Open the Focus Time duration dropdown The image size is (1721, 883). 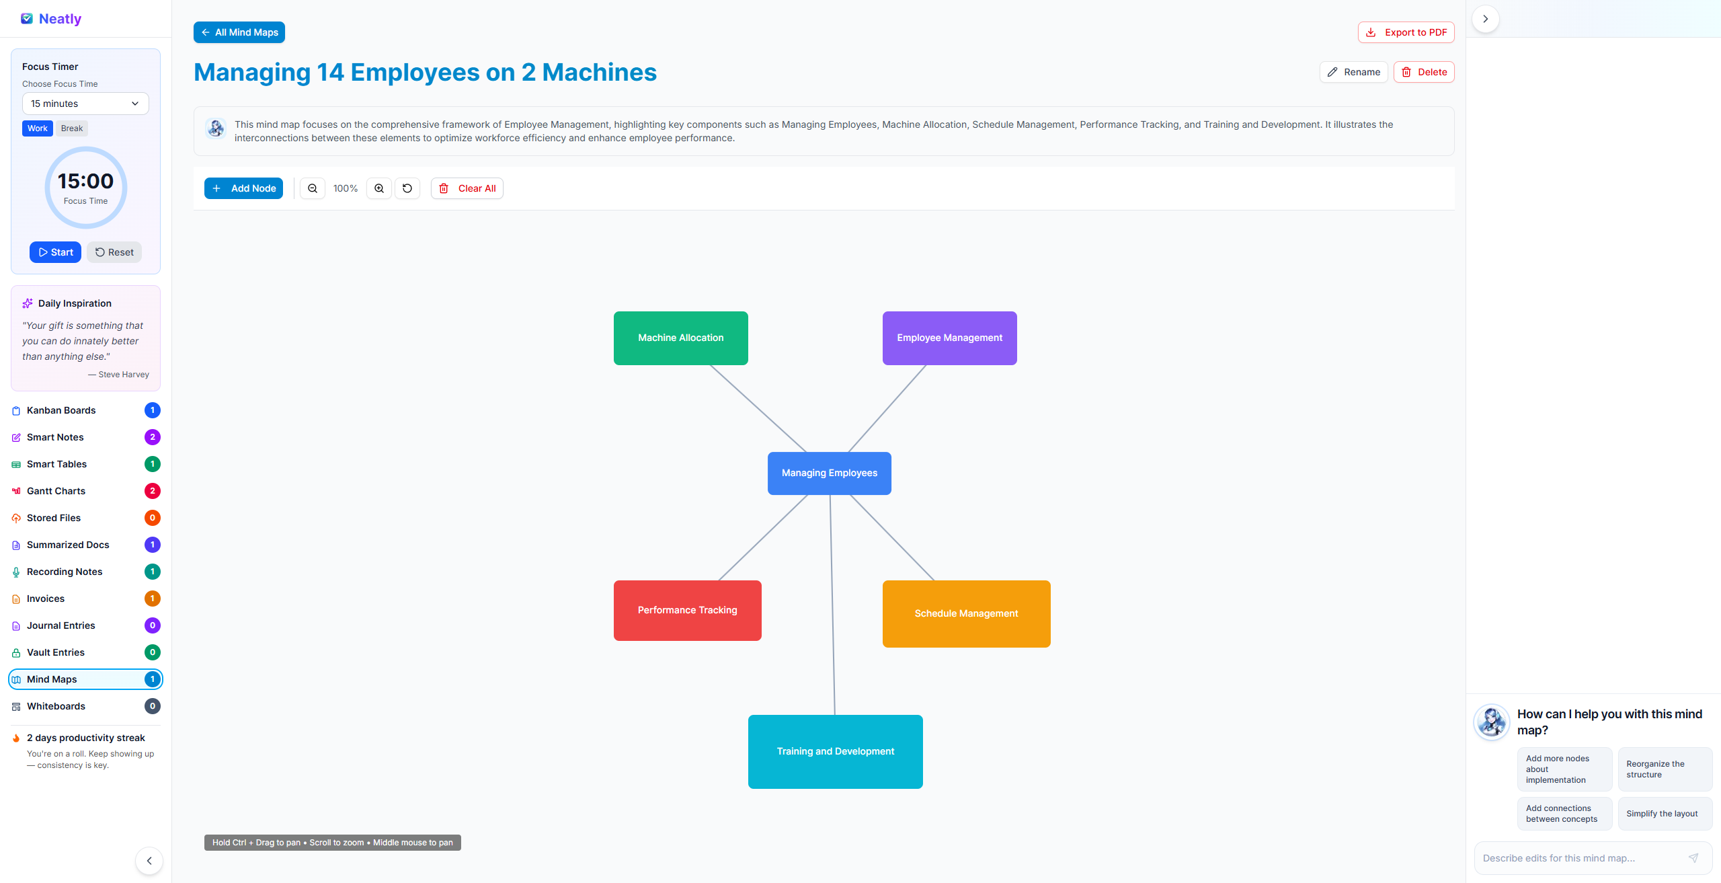coord(85,103)
